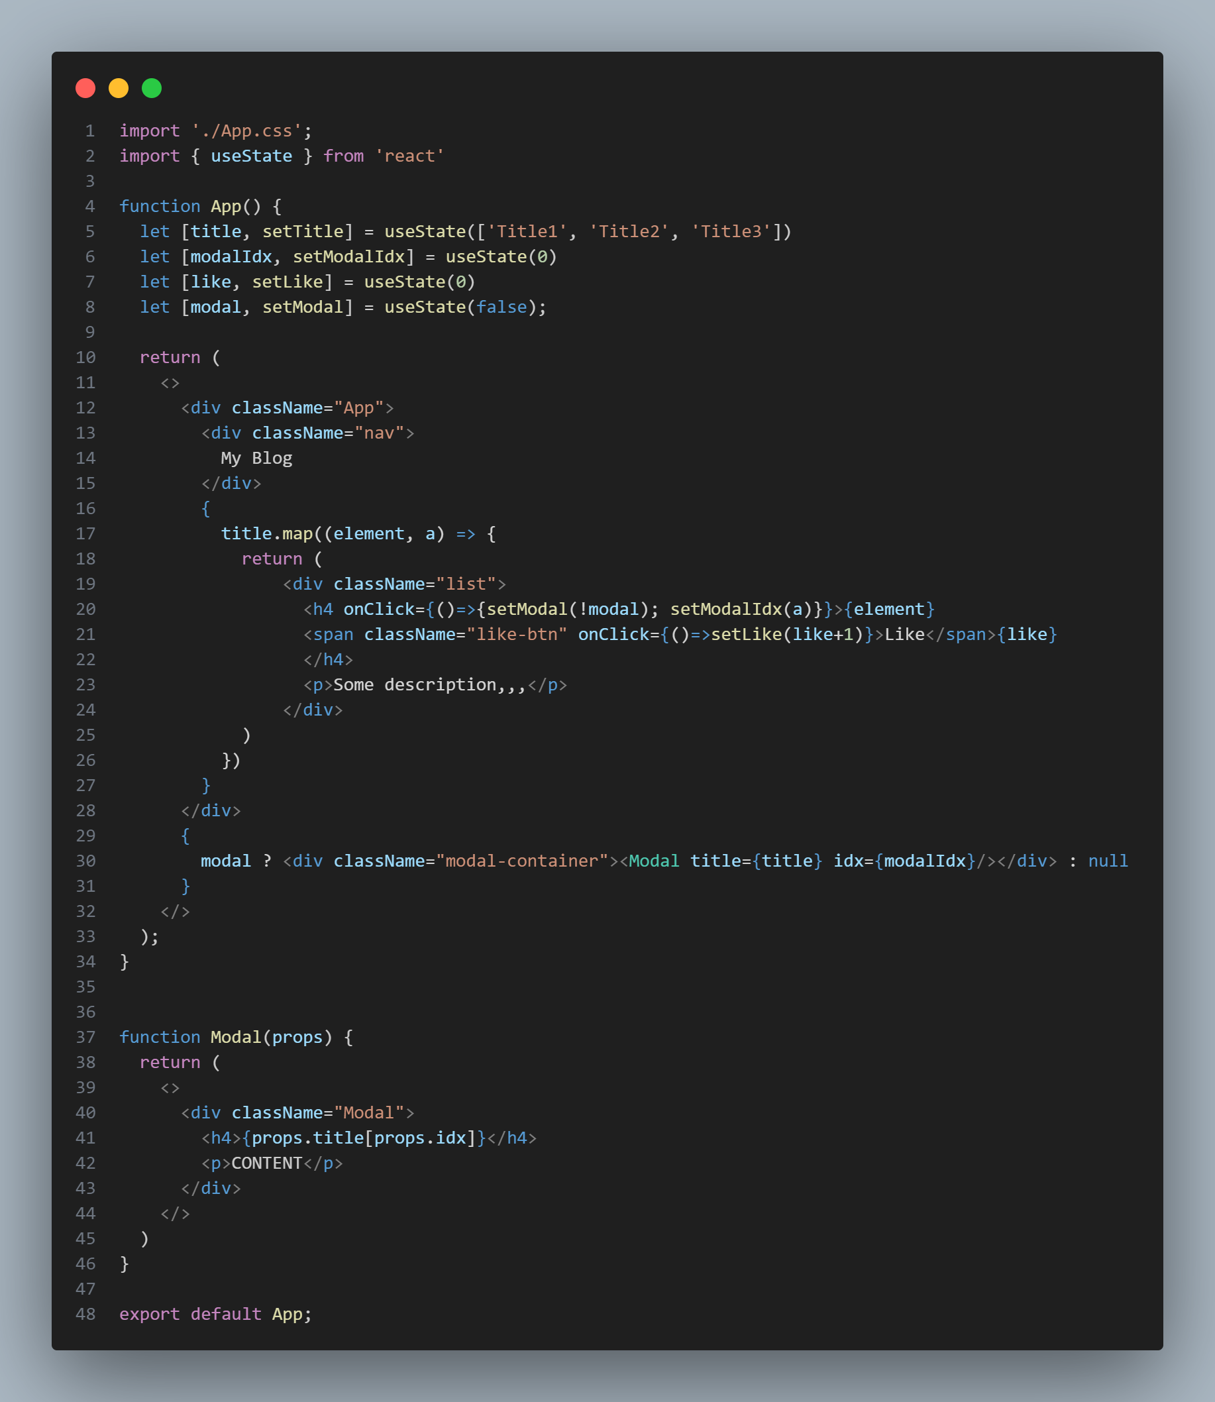1215x1402 pixels.
Task: Click 'Some description,,,' text
Action: click(430, 684)
